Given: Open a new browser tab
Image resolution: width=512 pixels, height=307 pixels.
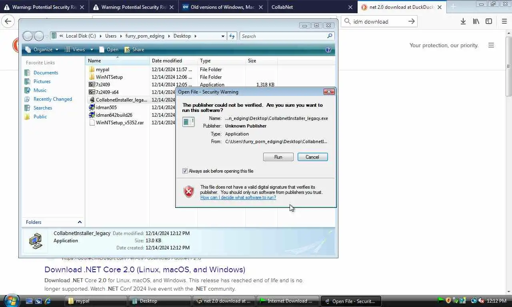Looking at the screenshot, I should [x=453, y=7].
